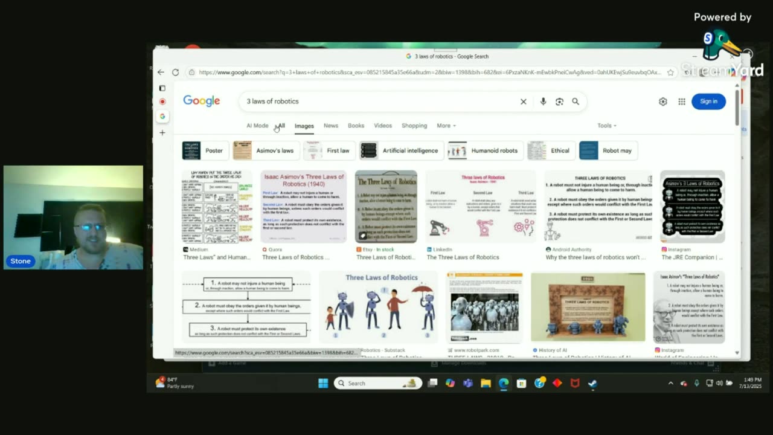The height and width of the screenshot is (435, 773).
Task: Clear the search query with X icon
Action: (x=524, y=101)
